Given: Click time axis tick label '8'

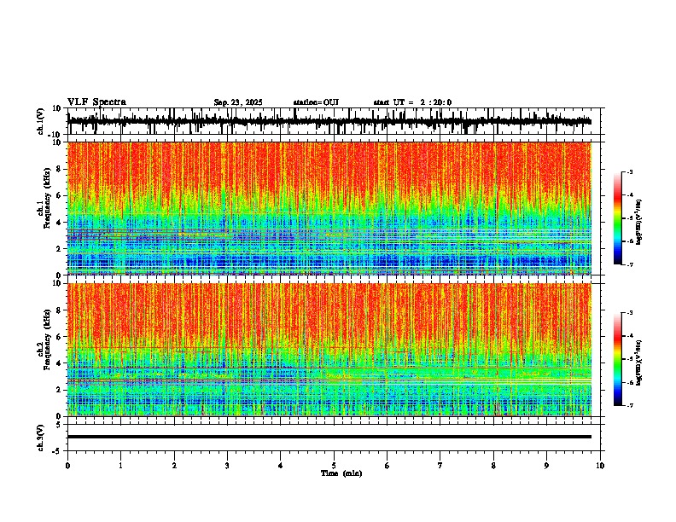Looking at the screenshot, I should click(x=493, y=466).
